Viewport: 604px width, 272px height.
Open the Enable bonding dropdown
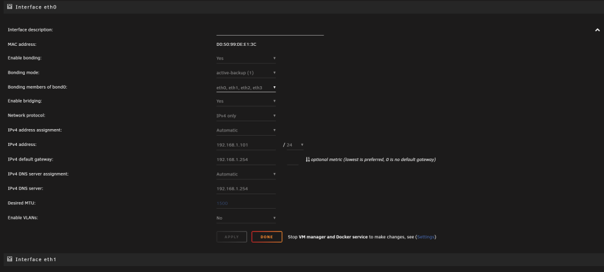(246, 59)
